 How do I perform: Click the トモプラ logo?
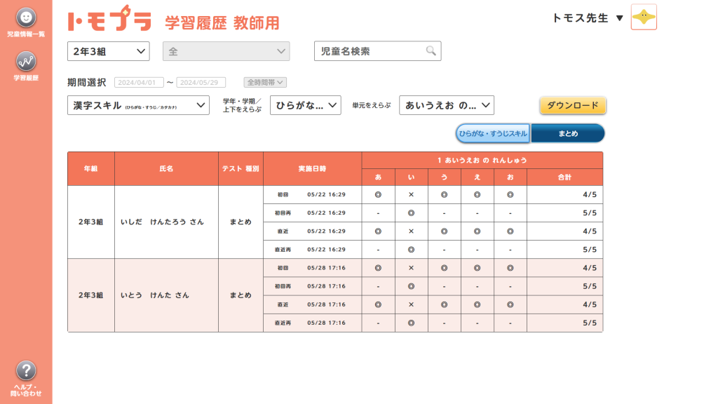(109, 19)
